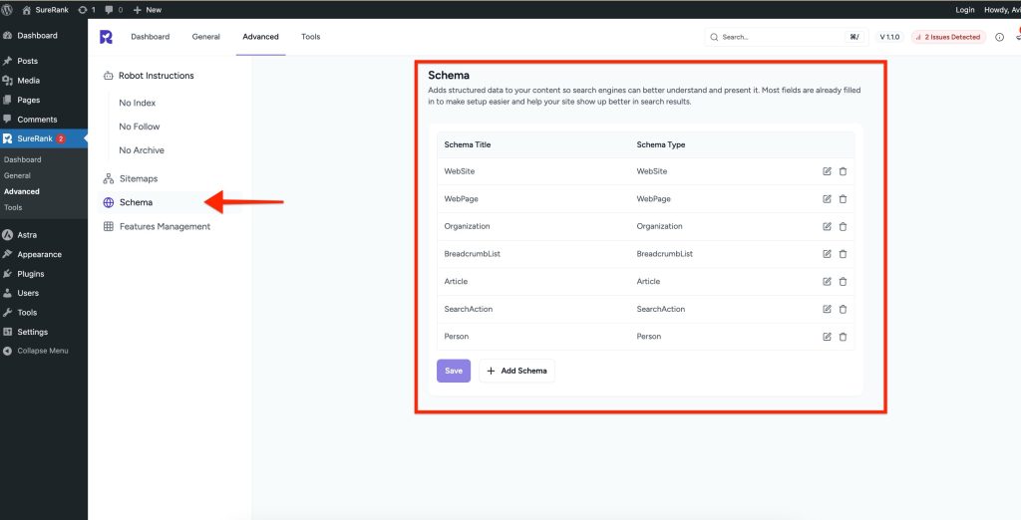Open Robot Instructions section
This screenshot has height=520, width=1021.
[149, 76]
